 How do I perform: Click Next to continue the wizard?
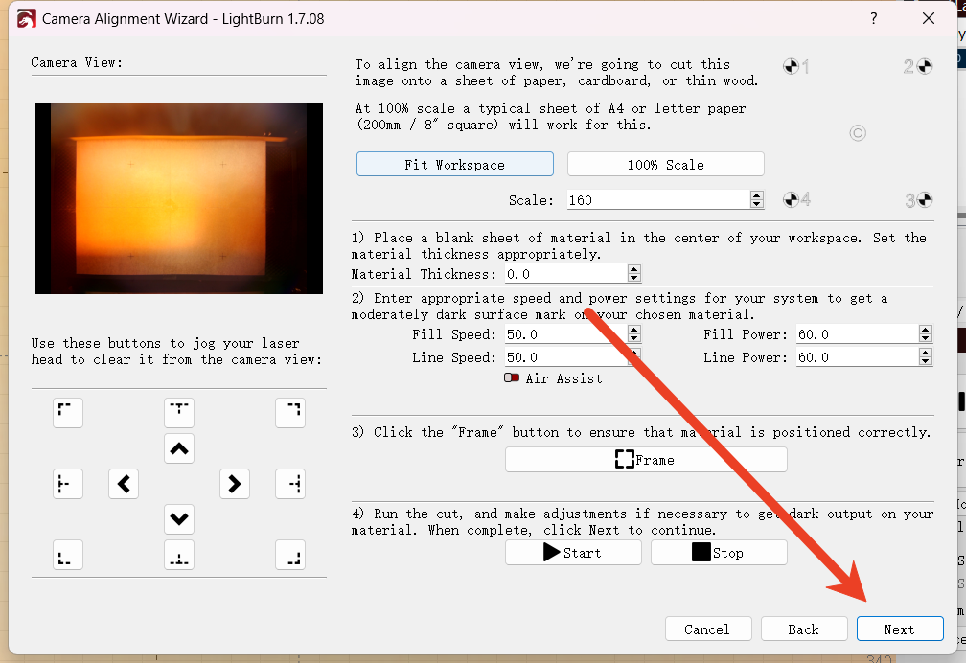pyautogui.click(x=900, y=629)
